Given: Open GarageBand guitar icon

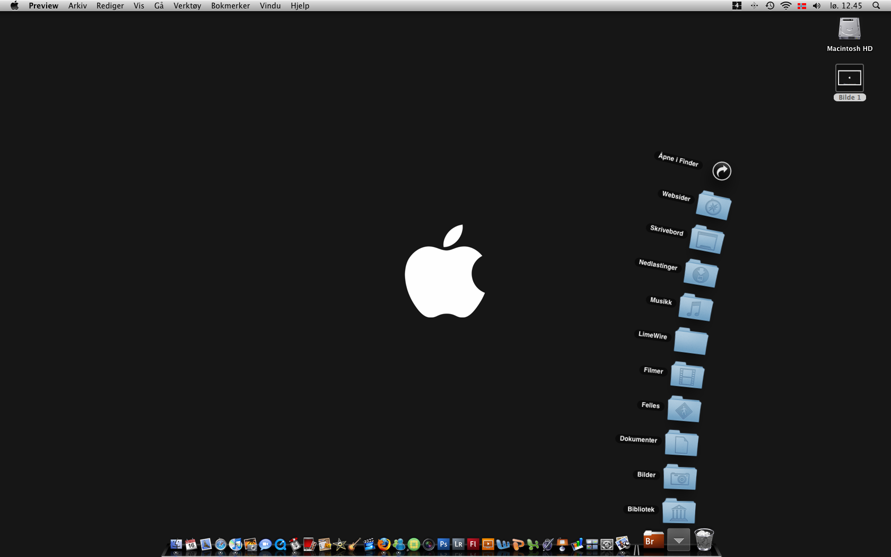Looking at the screenshot, I should (354, 544).
